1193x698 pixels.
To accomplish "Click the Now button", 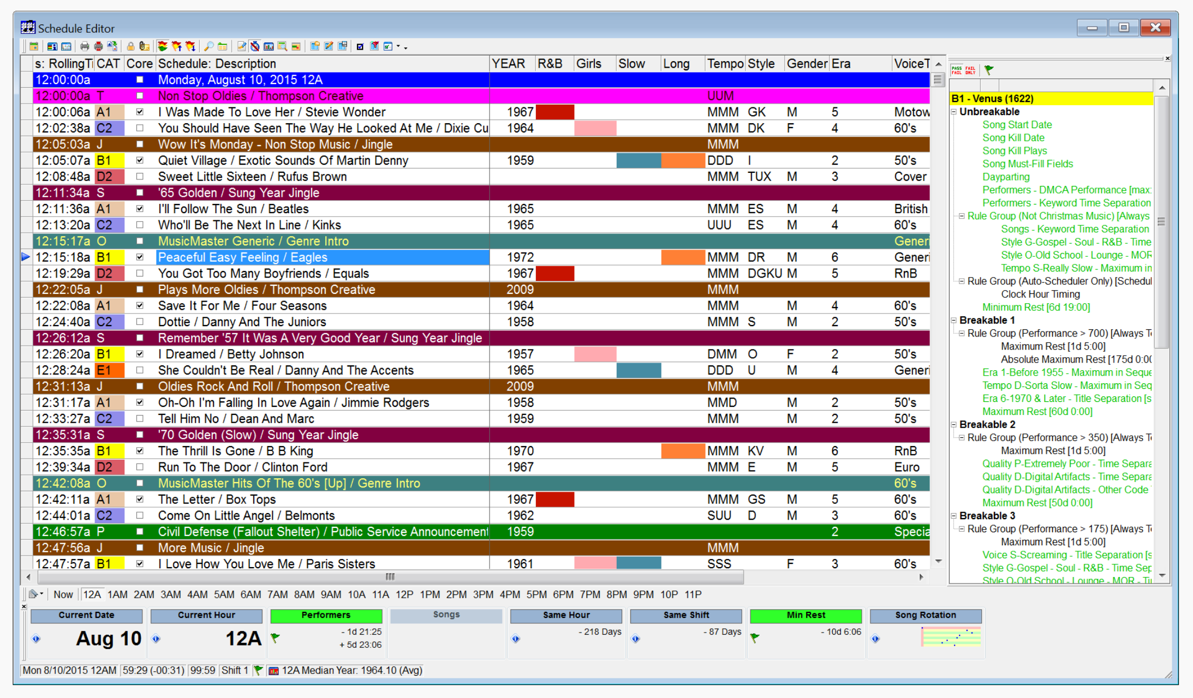I will coord(63,594).
